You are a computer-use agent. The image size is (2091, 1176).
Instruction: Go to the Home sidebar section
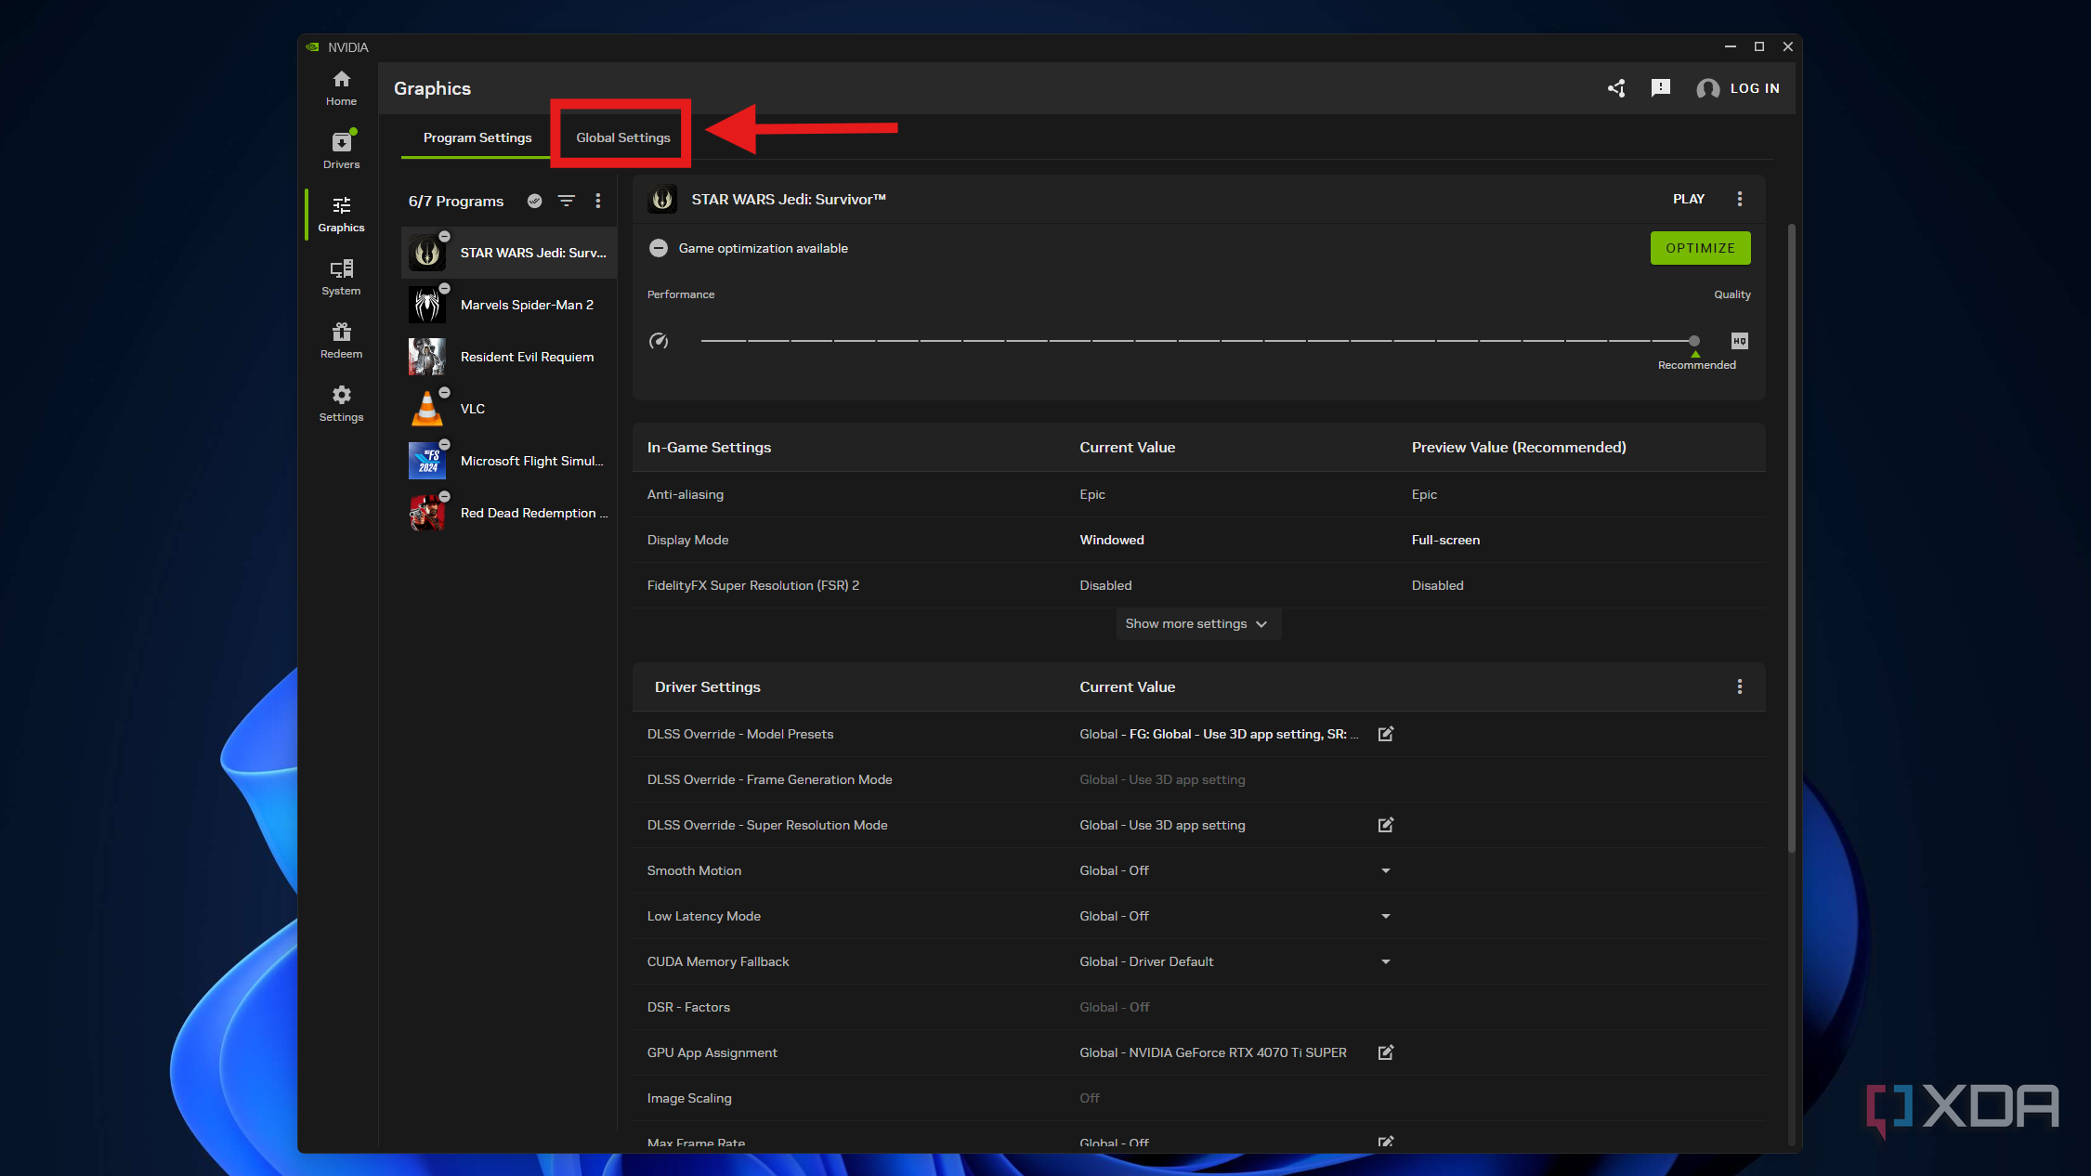point(341,88)
